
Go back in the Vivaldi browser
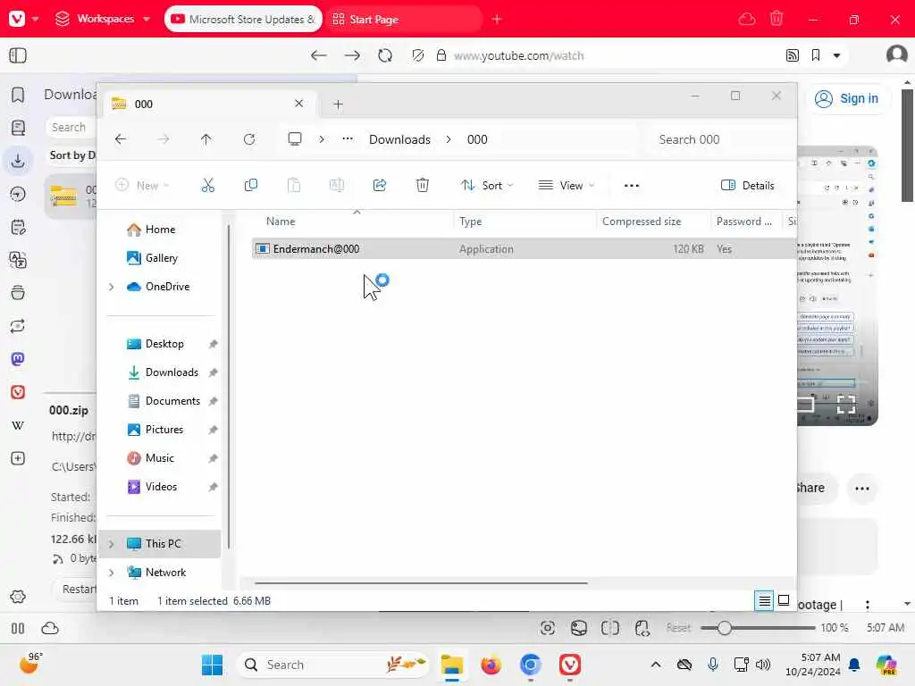click(x=319, y=55)
